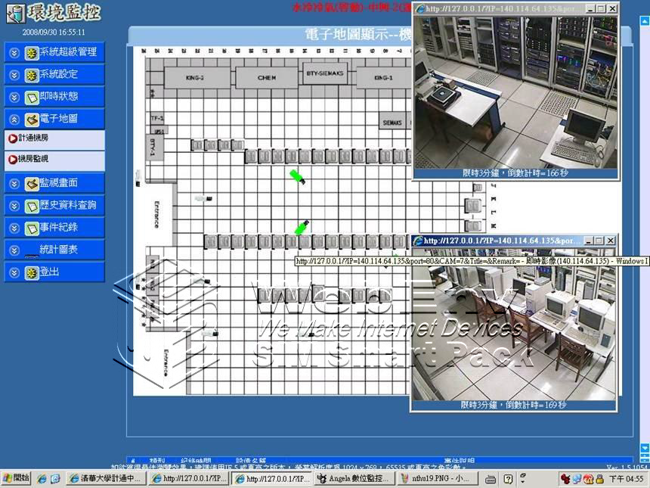Screen dimensions: 650x488
Task: Collapse the 電子地圖 chevron
Action: point(14,120)
